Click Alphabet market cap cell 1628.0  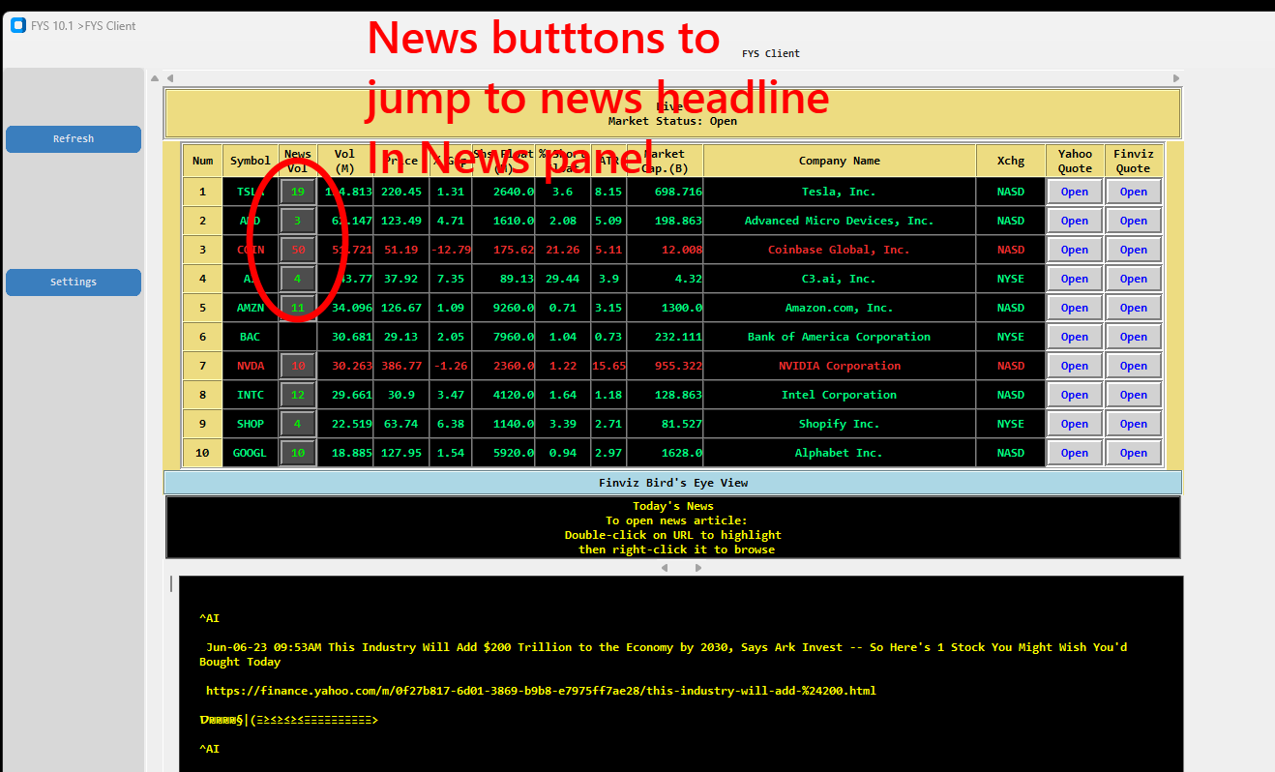pyautogui.click(x=666, y=453)
